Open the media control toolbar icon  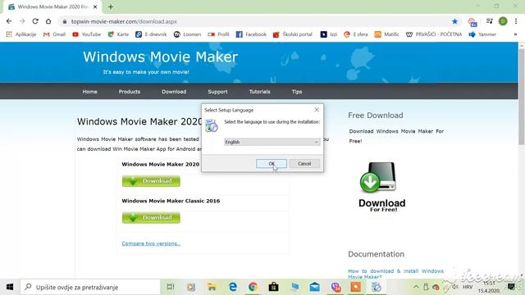tap(490, 21)
